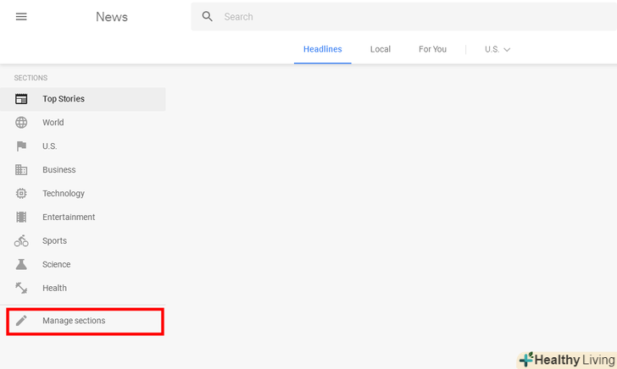Click the Entertainment film icon
The image size is (617, 369).
click(21, 218)
